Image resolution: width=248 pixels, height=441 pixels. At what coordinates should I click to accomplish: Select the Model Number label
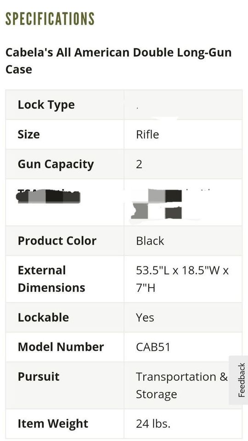61,347
